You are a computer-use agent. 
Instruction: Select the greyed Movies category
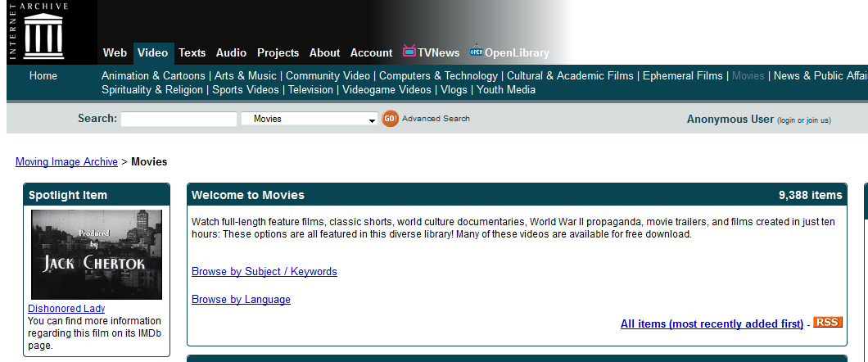click(x=748, y=76)
